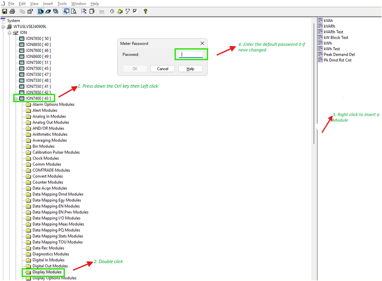
Task: Click Help button in Meter Password dialog
Action: [190, 69]
